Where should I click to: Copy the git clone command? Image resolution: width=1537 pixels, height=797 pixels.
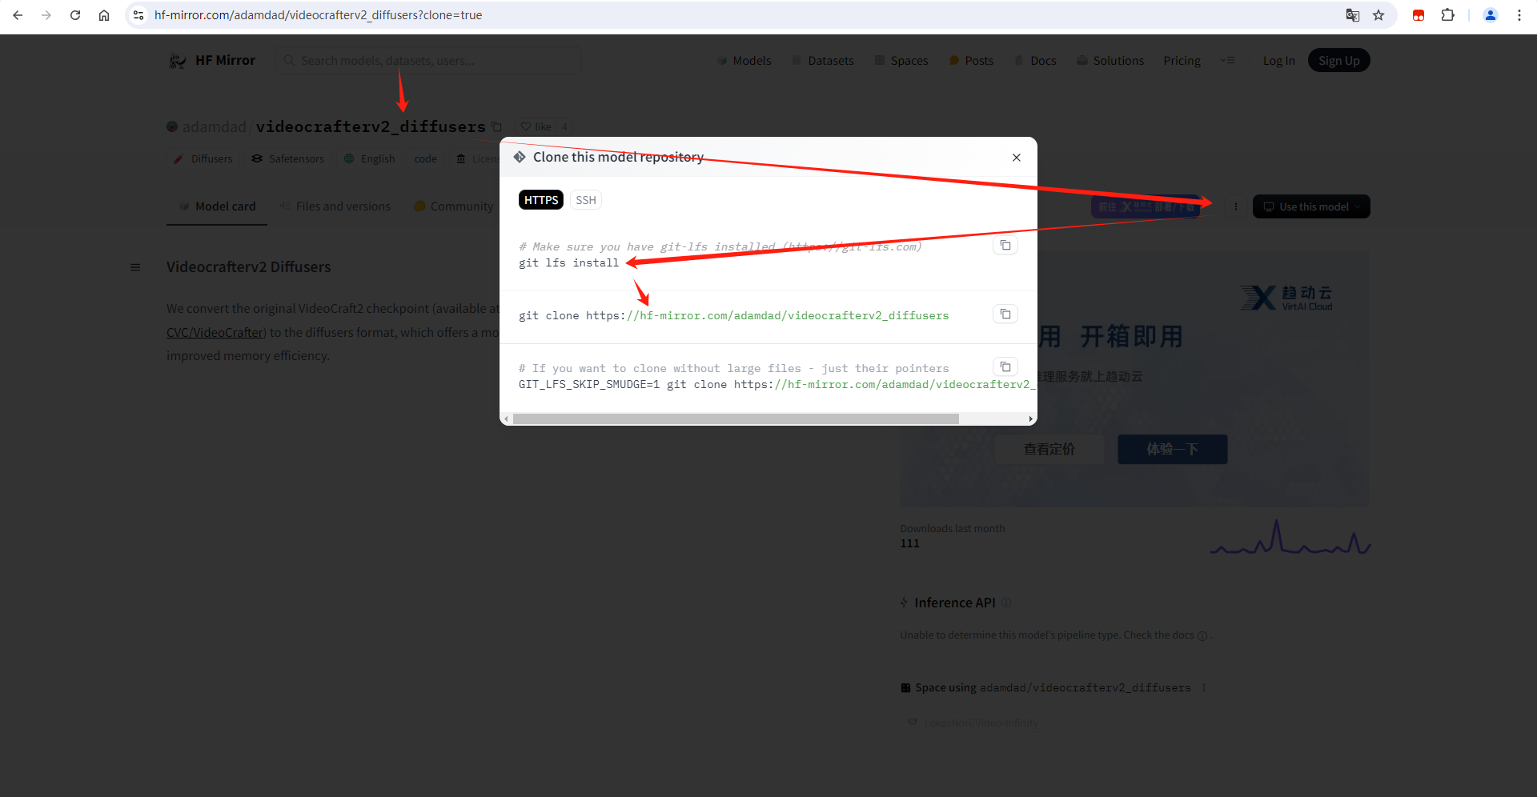1005,314
